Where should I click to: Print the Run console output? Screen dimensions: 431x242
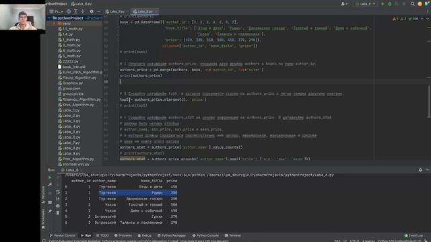tap(58, 206)
